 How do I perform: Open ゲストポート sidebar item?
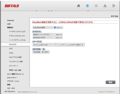13,66
